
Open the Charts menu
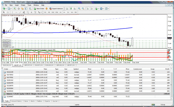23,5
